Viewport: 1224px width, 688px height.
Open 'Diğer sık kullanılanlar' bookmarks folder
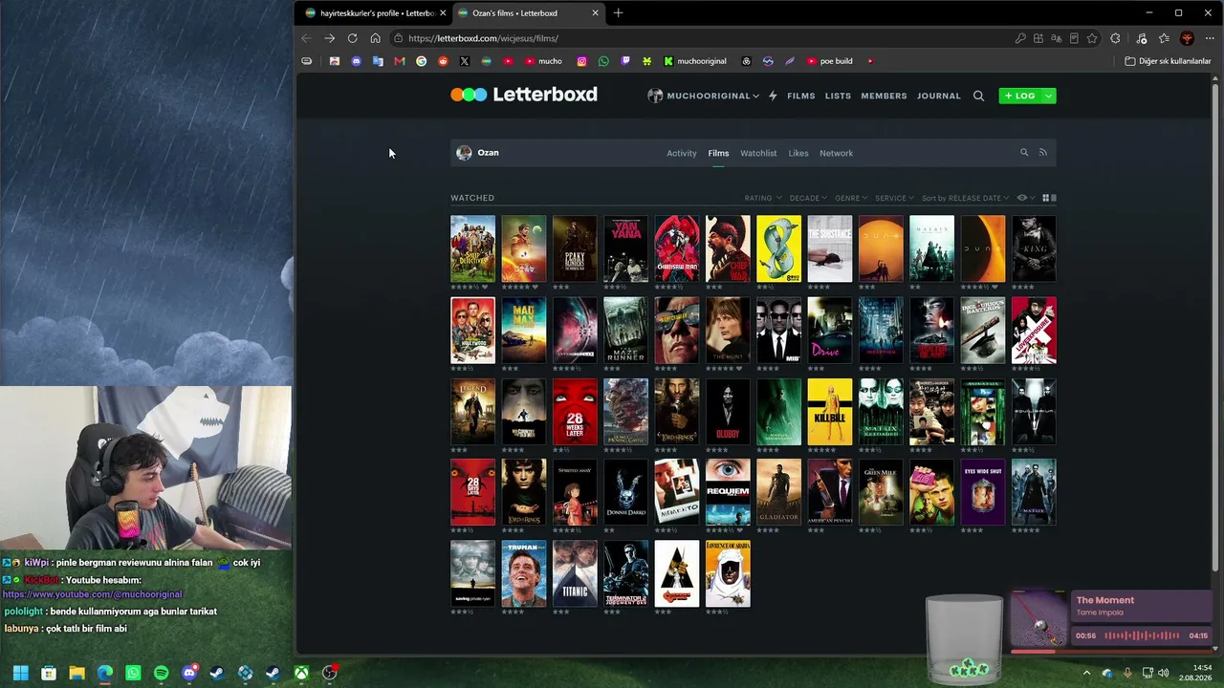pos(1168,61)
